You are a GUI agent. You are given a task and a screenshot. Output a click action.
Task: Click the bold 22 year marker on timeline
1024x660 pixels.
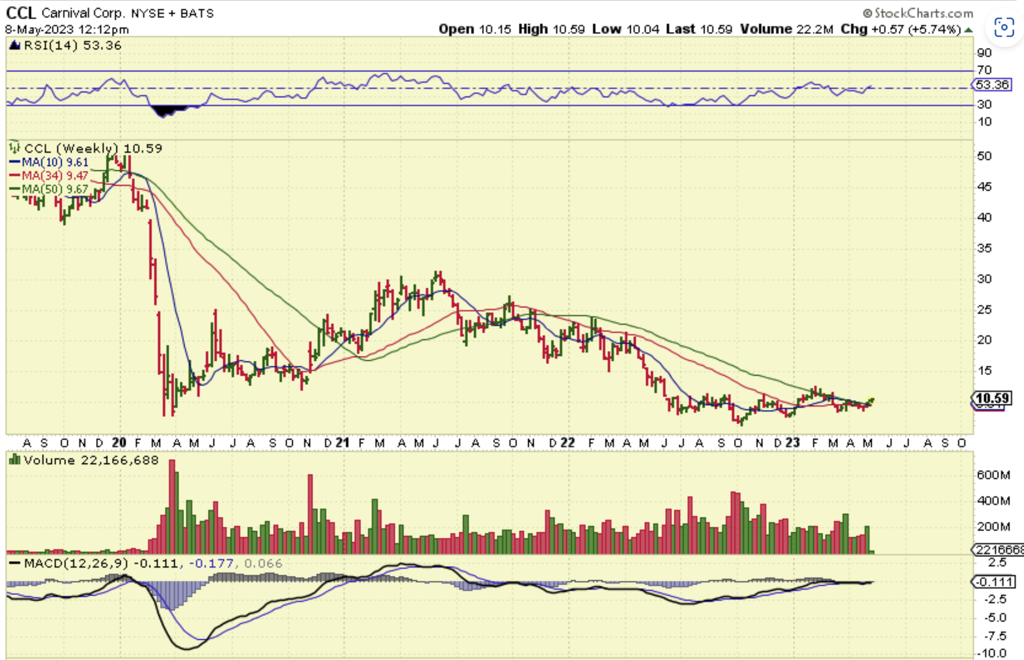(568, 443)
